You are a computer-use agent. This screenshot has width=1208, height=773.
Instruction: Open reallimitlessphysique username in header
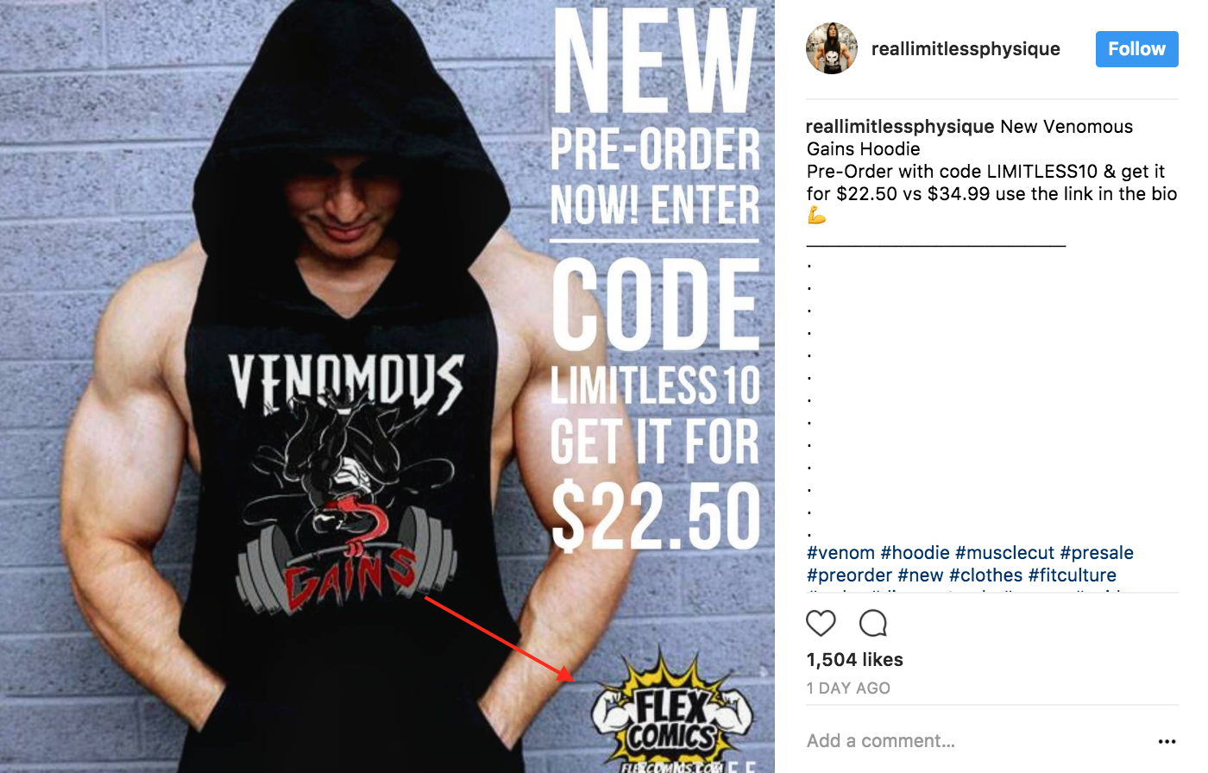point(966,49)
